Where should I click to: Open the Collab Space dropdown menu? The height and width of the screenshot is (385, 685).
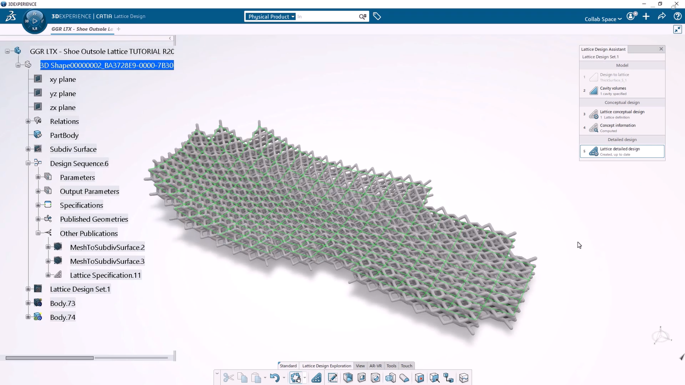[x=603, y=19]
